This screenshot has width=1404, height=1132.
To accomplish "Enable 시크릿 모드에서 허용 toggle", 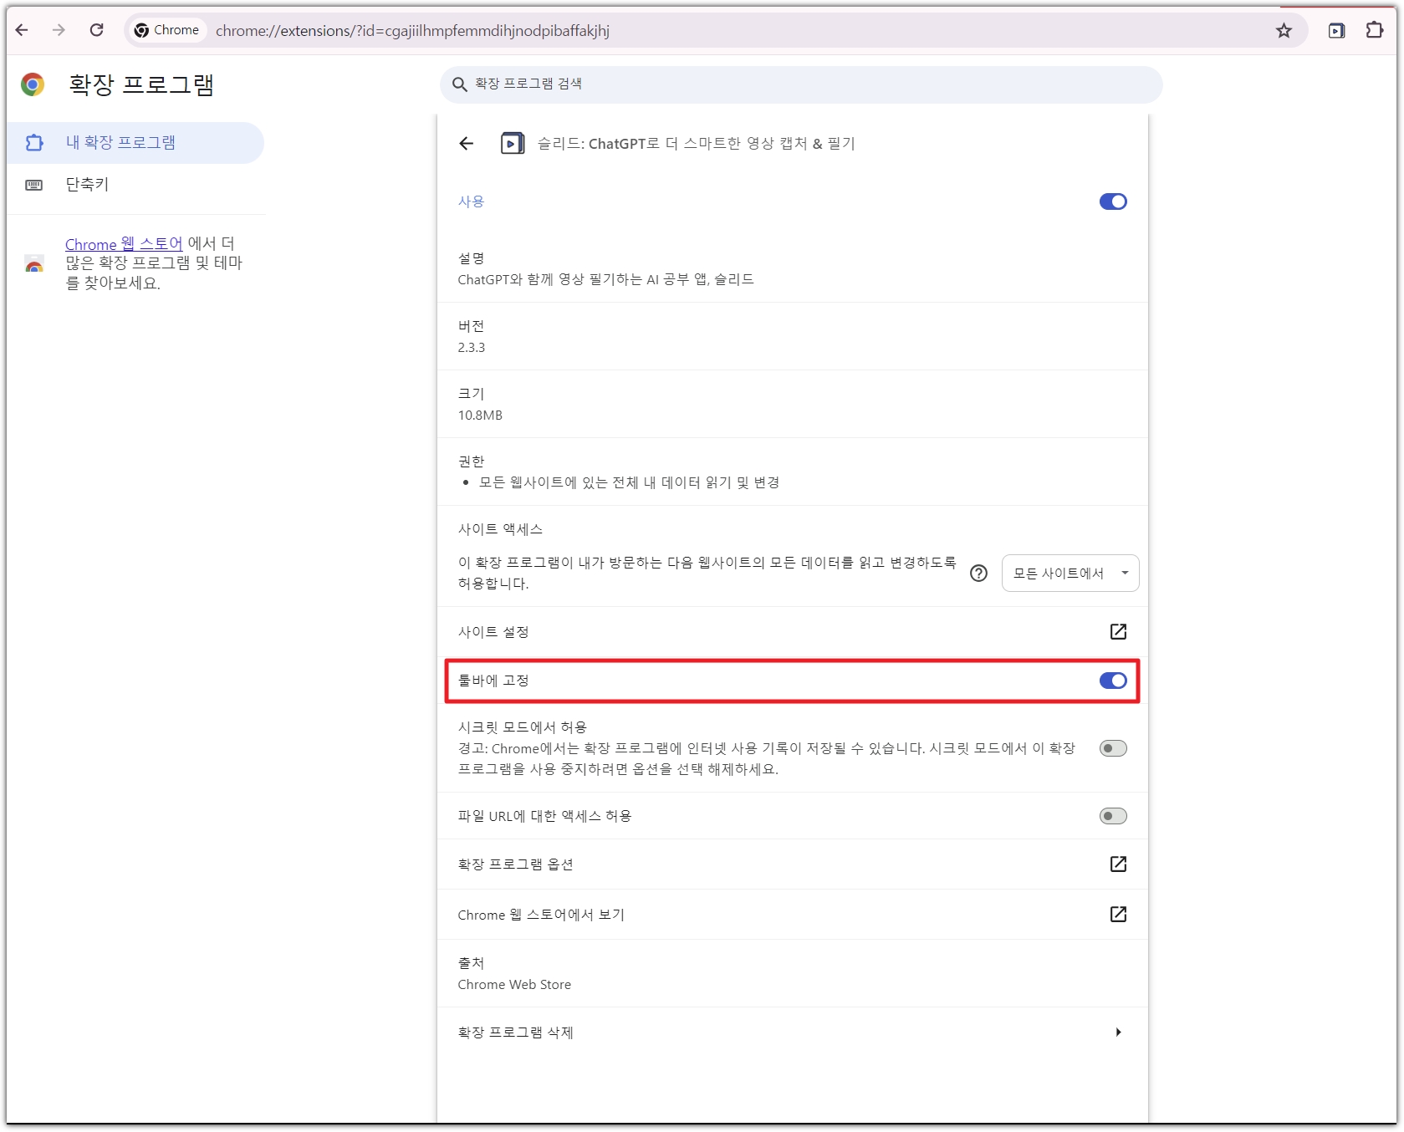I will (x=1112, y=748).
